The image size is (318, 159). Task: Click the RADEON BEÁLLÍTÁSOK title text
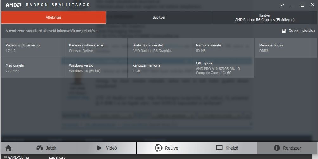58,5
